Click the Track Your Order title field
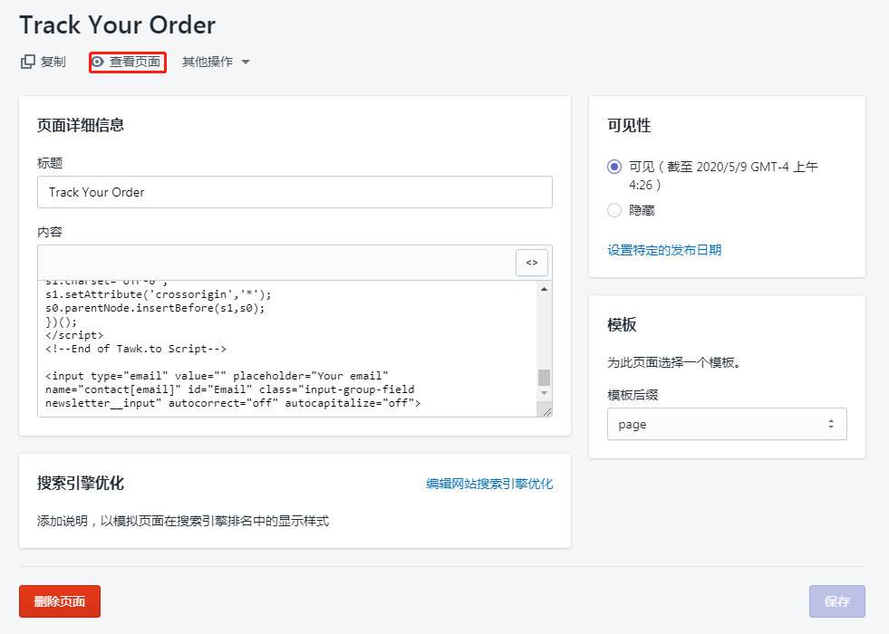889x634 pixels. pos(295,192)
